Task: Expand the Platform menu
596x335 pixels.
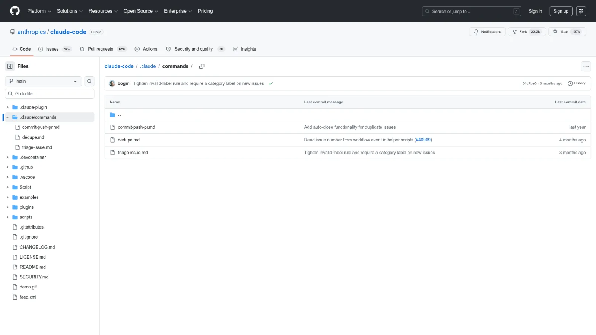Action: coord(39,11)
